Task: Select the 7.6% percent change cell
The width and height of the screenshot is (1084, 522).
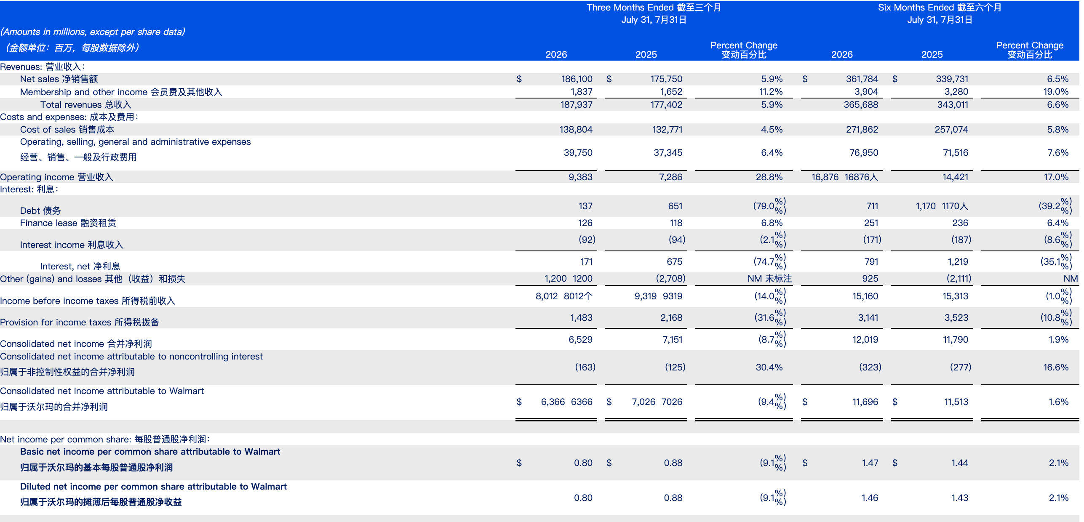Action: tap(1058, 153)
